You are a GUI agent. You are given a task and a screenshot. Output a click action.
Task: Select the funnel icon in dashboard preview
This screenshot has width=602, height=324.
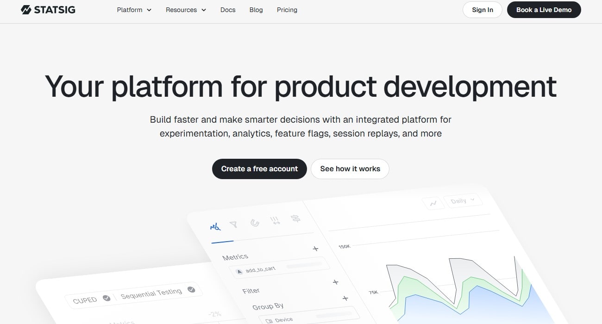point(233,224)
